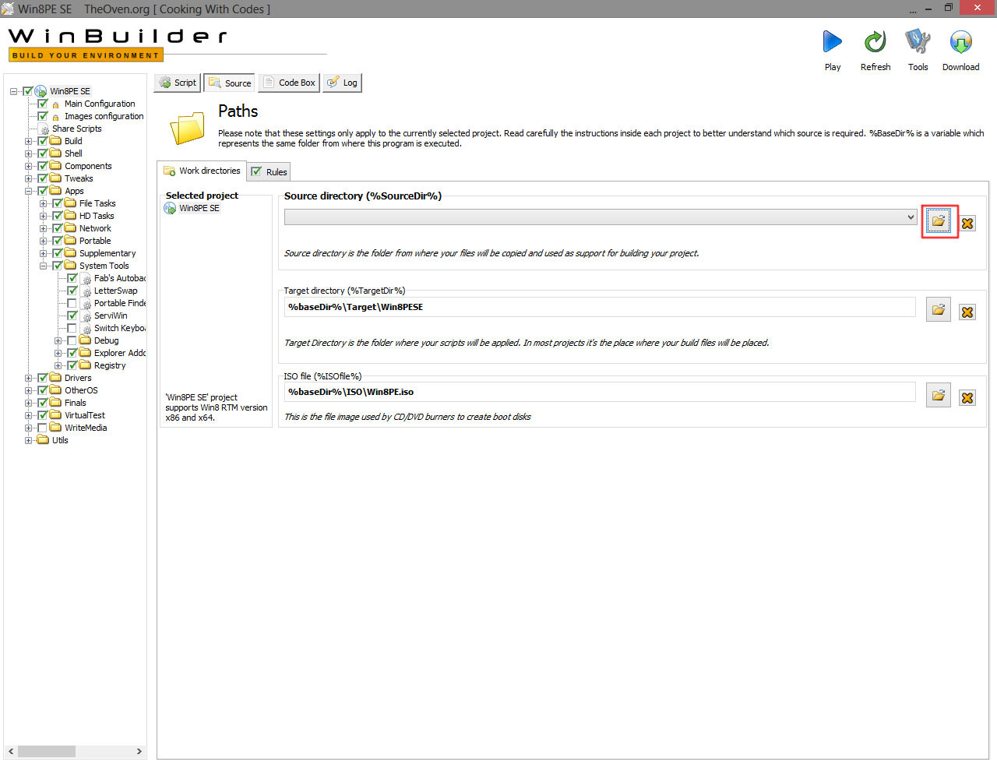Check the WriteMedia checkbox
The height and width of the screenshot is (765, 997).
tap(43, 428)
